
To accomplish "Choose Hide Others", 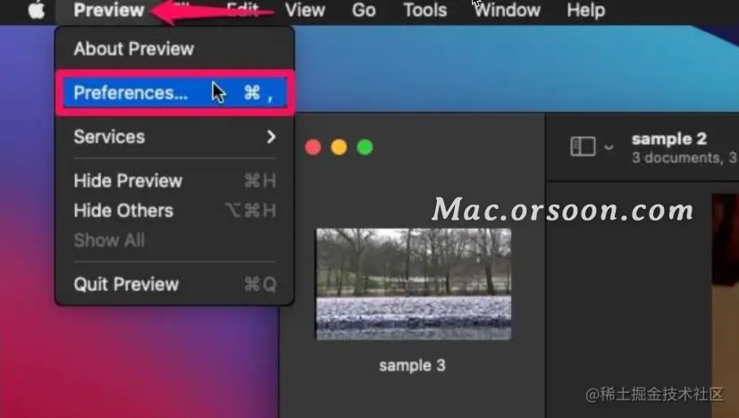I will point(175,210).
